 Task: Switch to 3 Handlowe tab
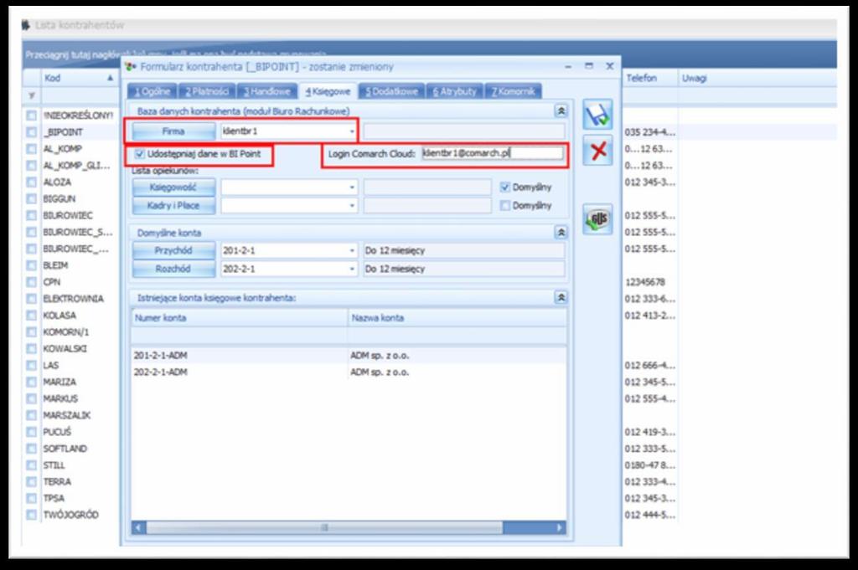[x=267, y=91]
